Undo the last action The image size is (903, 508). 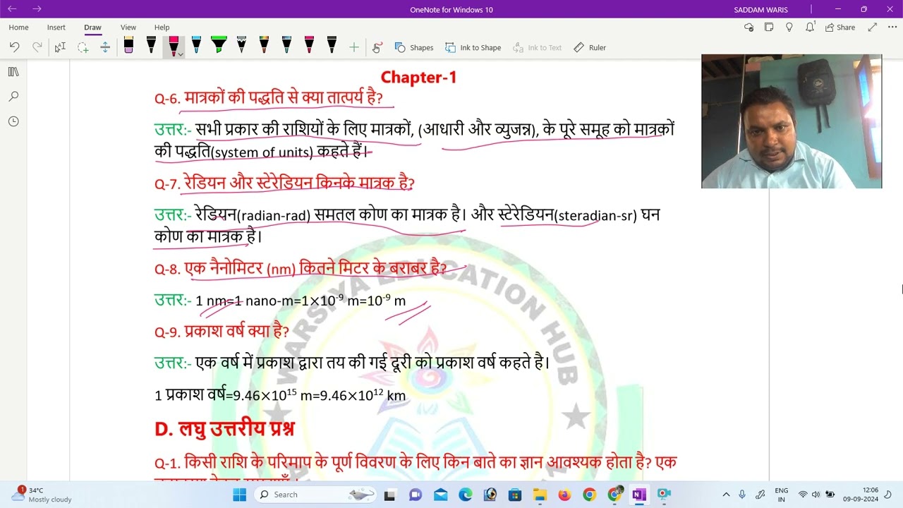pos(14,47)
